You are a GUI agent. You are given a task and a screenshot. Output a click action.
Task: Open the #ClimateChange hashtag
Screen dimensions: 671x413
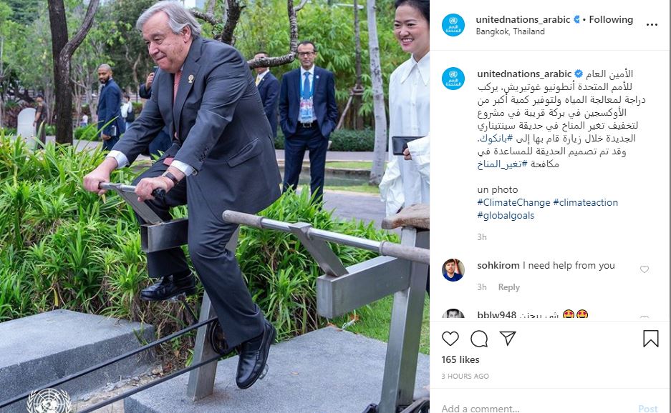(513, 202)
